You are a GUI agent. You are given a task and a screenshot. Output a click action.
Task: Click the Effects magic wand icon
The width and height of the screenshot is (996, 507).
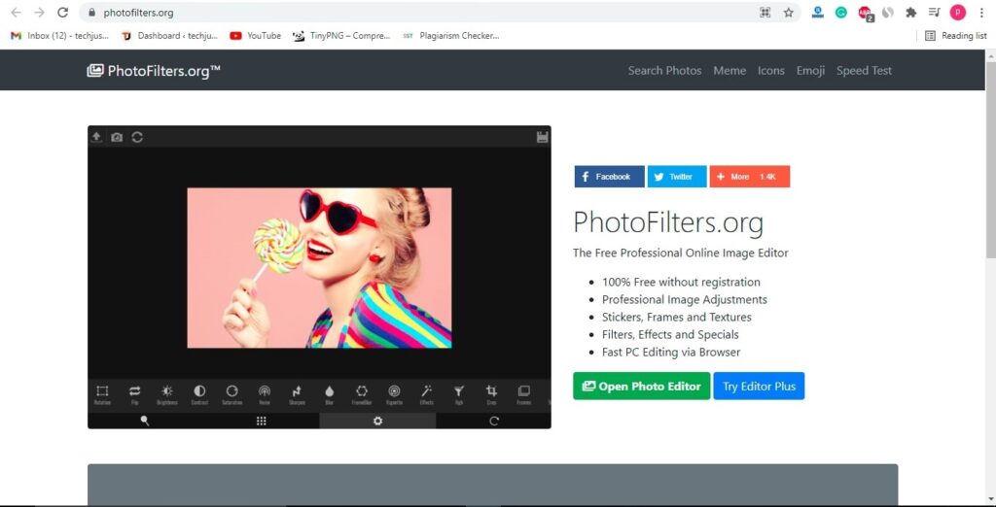(x=426, y=391)
